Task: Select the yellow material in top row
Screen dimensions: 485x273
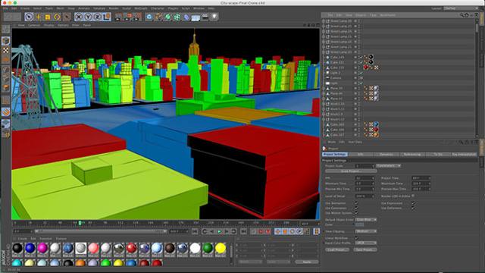Action: click(x=221, y=248)
